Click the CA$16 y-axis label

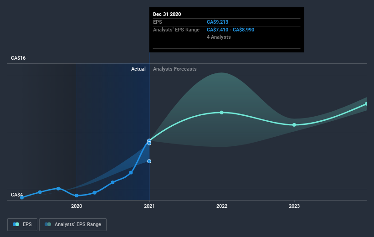[x=18, y=58]
